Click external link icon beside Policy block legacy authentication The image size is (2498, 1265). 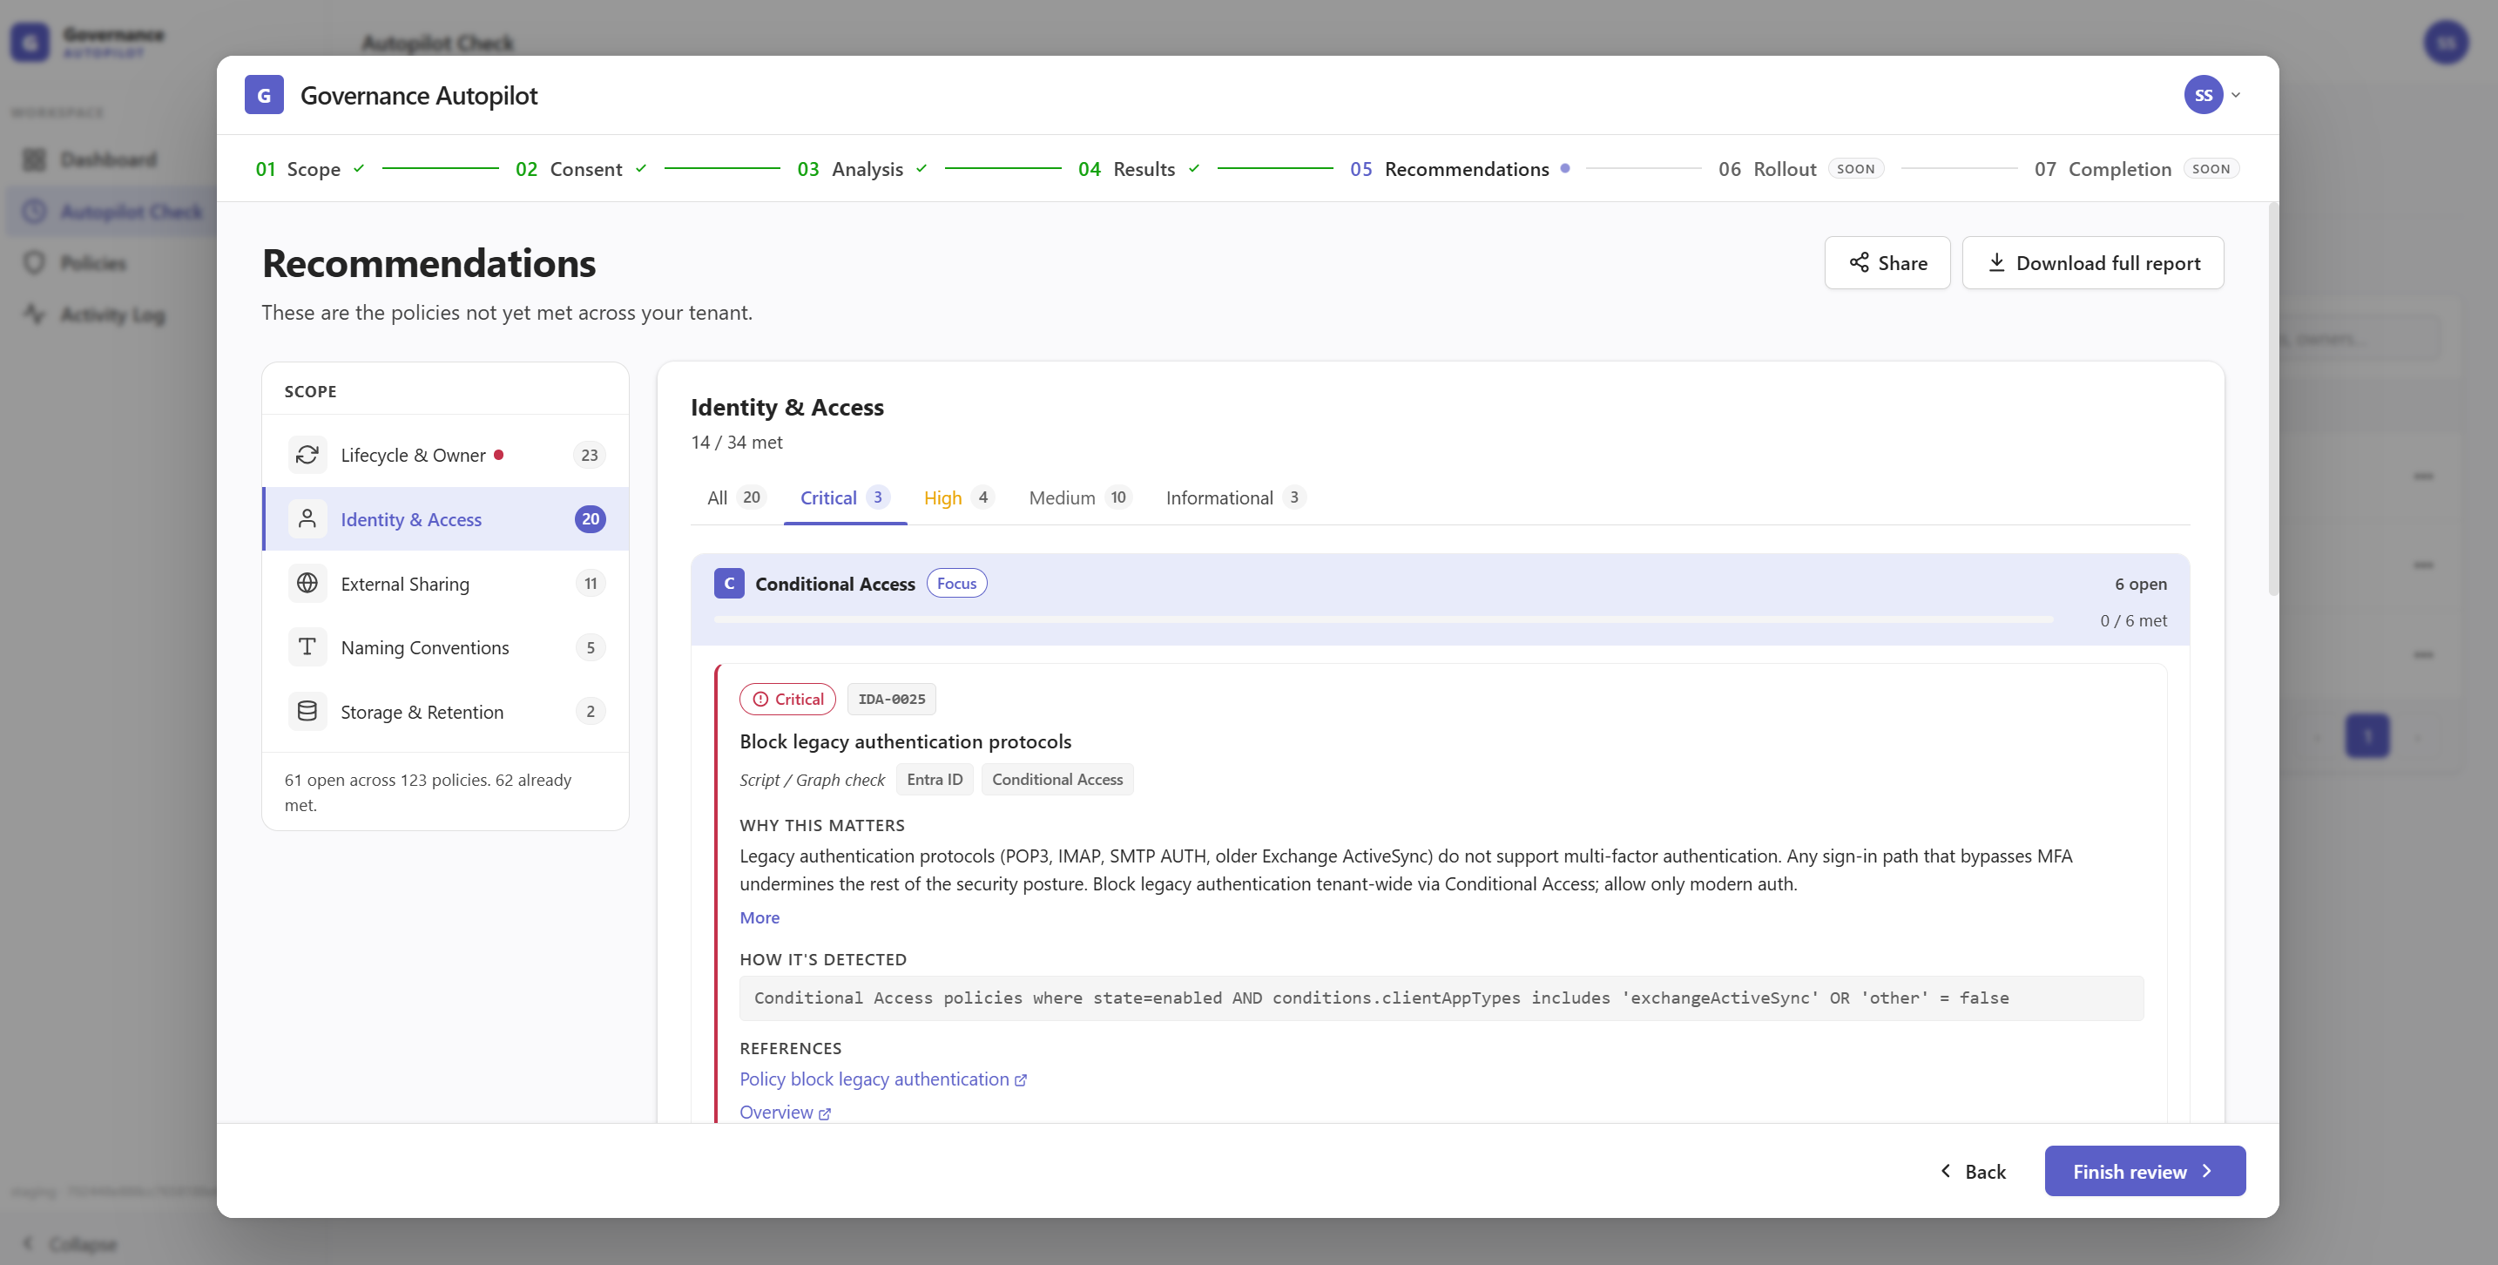[x=1020, y=1080]
